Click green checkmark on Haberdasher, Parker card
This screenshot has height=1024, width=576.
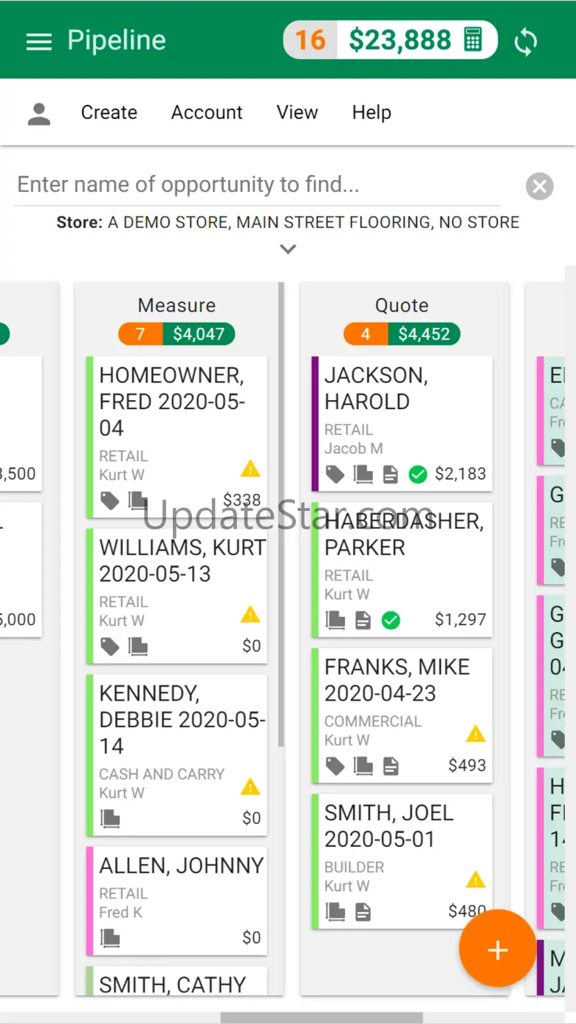391,620
